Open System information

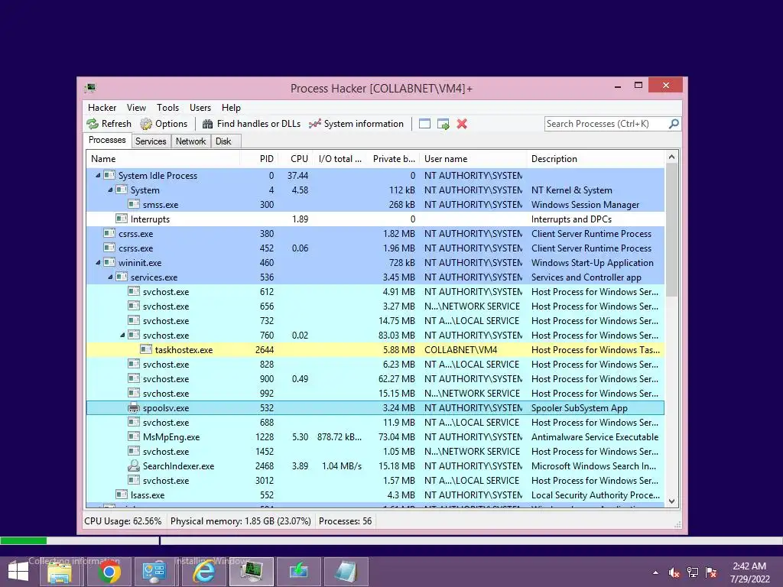[x=356, y=124]
